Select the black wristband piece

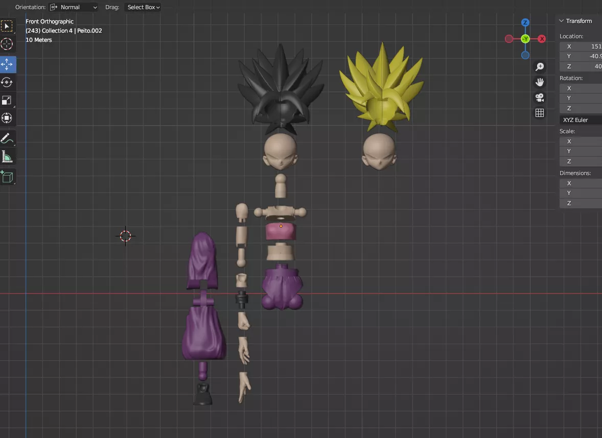[242, 300]
